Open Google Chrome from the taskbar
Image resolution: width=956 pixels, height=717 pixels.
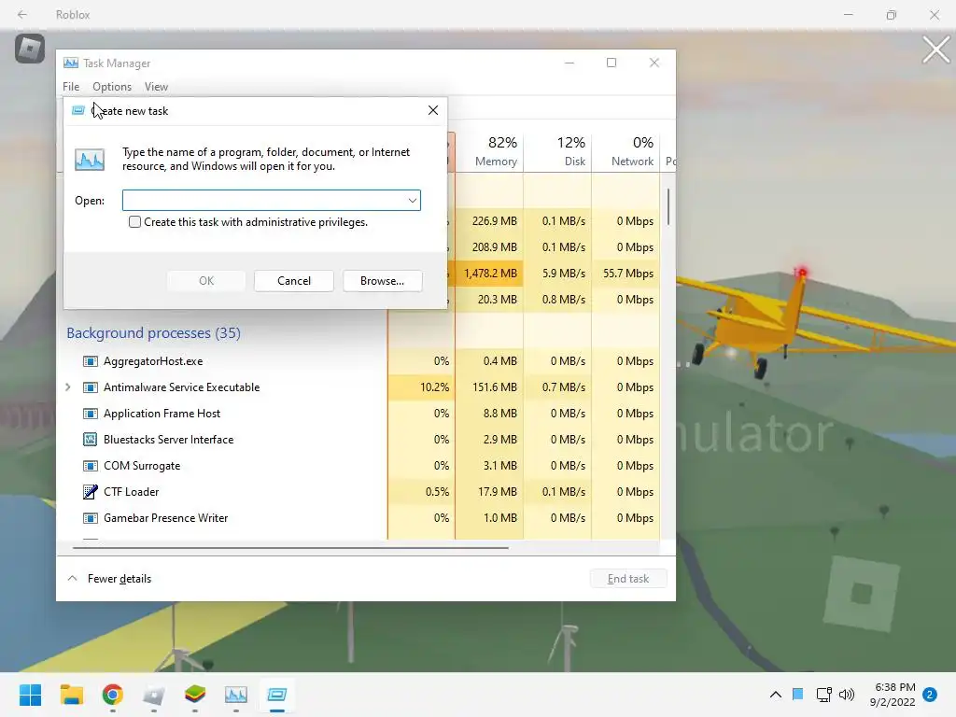click(113, 695)
